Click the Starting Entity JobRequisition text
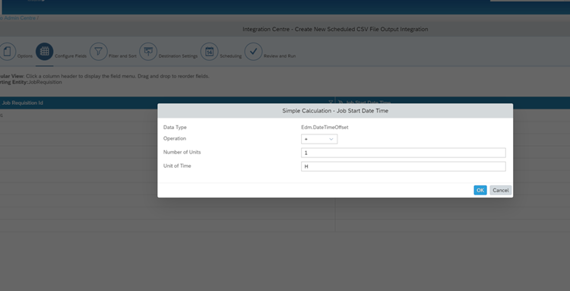570x291 pixels. point(31,82)
